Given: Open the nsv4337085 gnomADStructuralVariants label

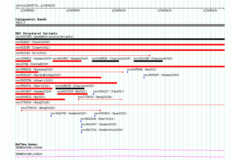Looking at the screenshot, I should (x=45, y=37).
